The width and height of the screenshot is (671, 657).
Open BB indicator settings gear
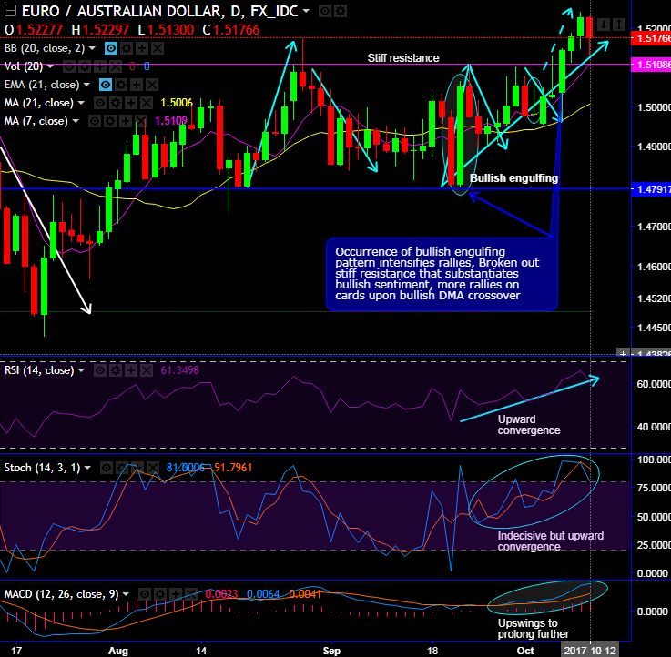127,48
